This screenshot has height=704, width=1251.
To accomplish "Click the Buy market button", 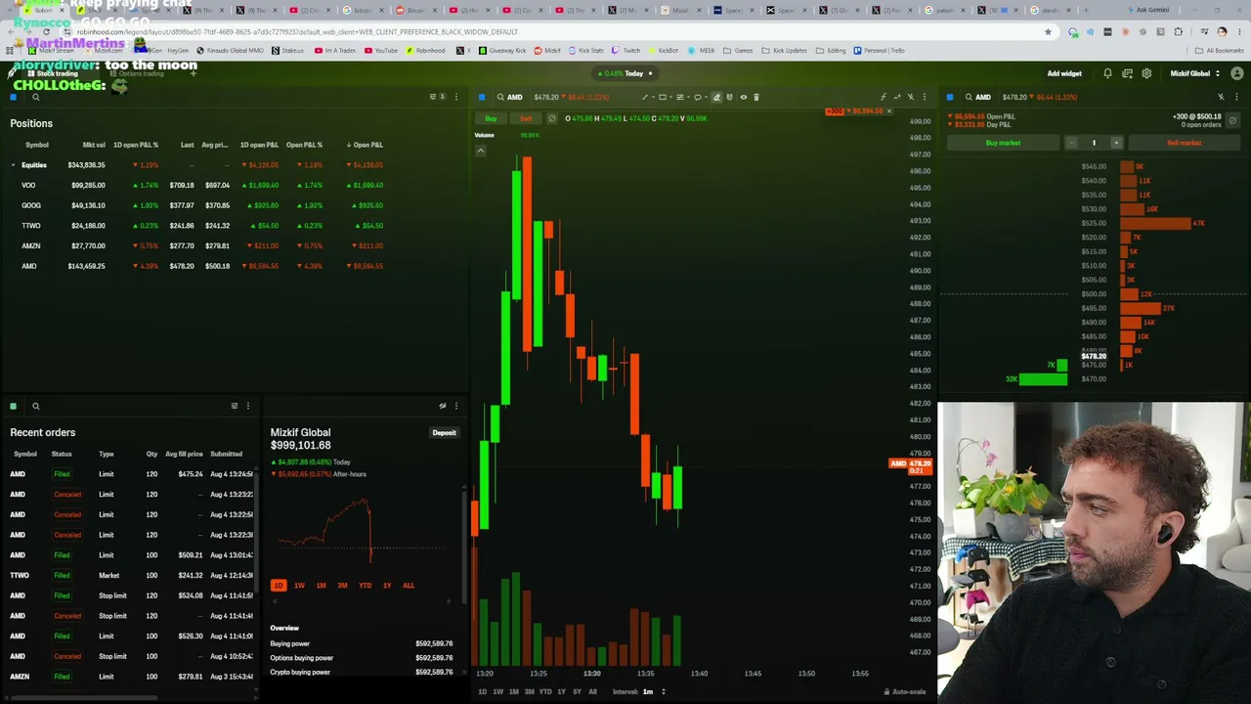I will [x=1003, y=143].
